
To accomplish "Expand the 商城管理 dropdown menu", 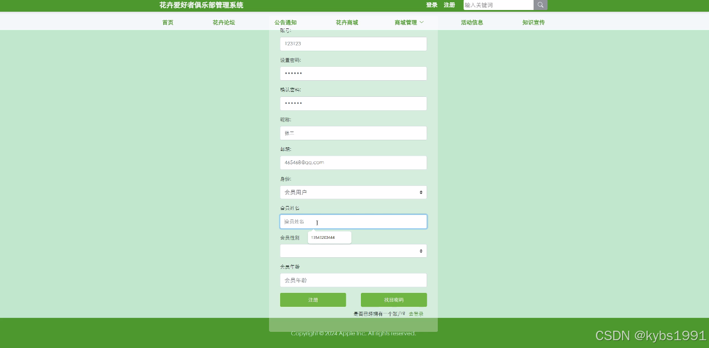I will click(409, 23).
